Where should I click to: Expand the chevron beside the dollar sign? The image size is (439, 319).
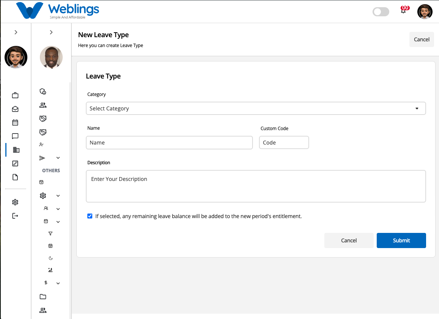coord(58,283)
